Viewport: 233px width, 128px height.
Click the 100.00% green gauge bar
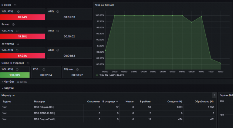(15, 75)
